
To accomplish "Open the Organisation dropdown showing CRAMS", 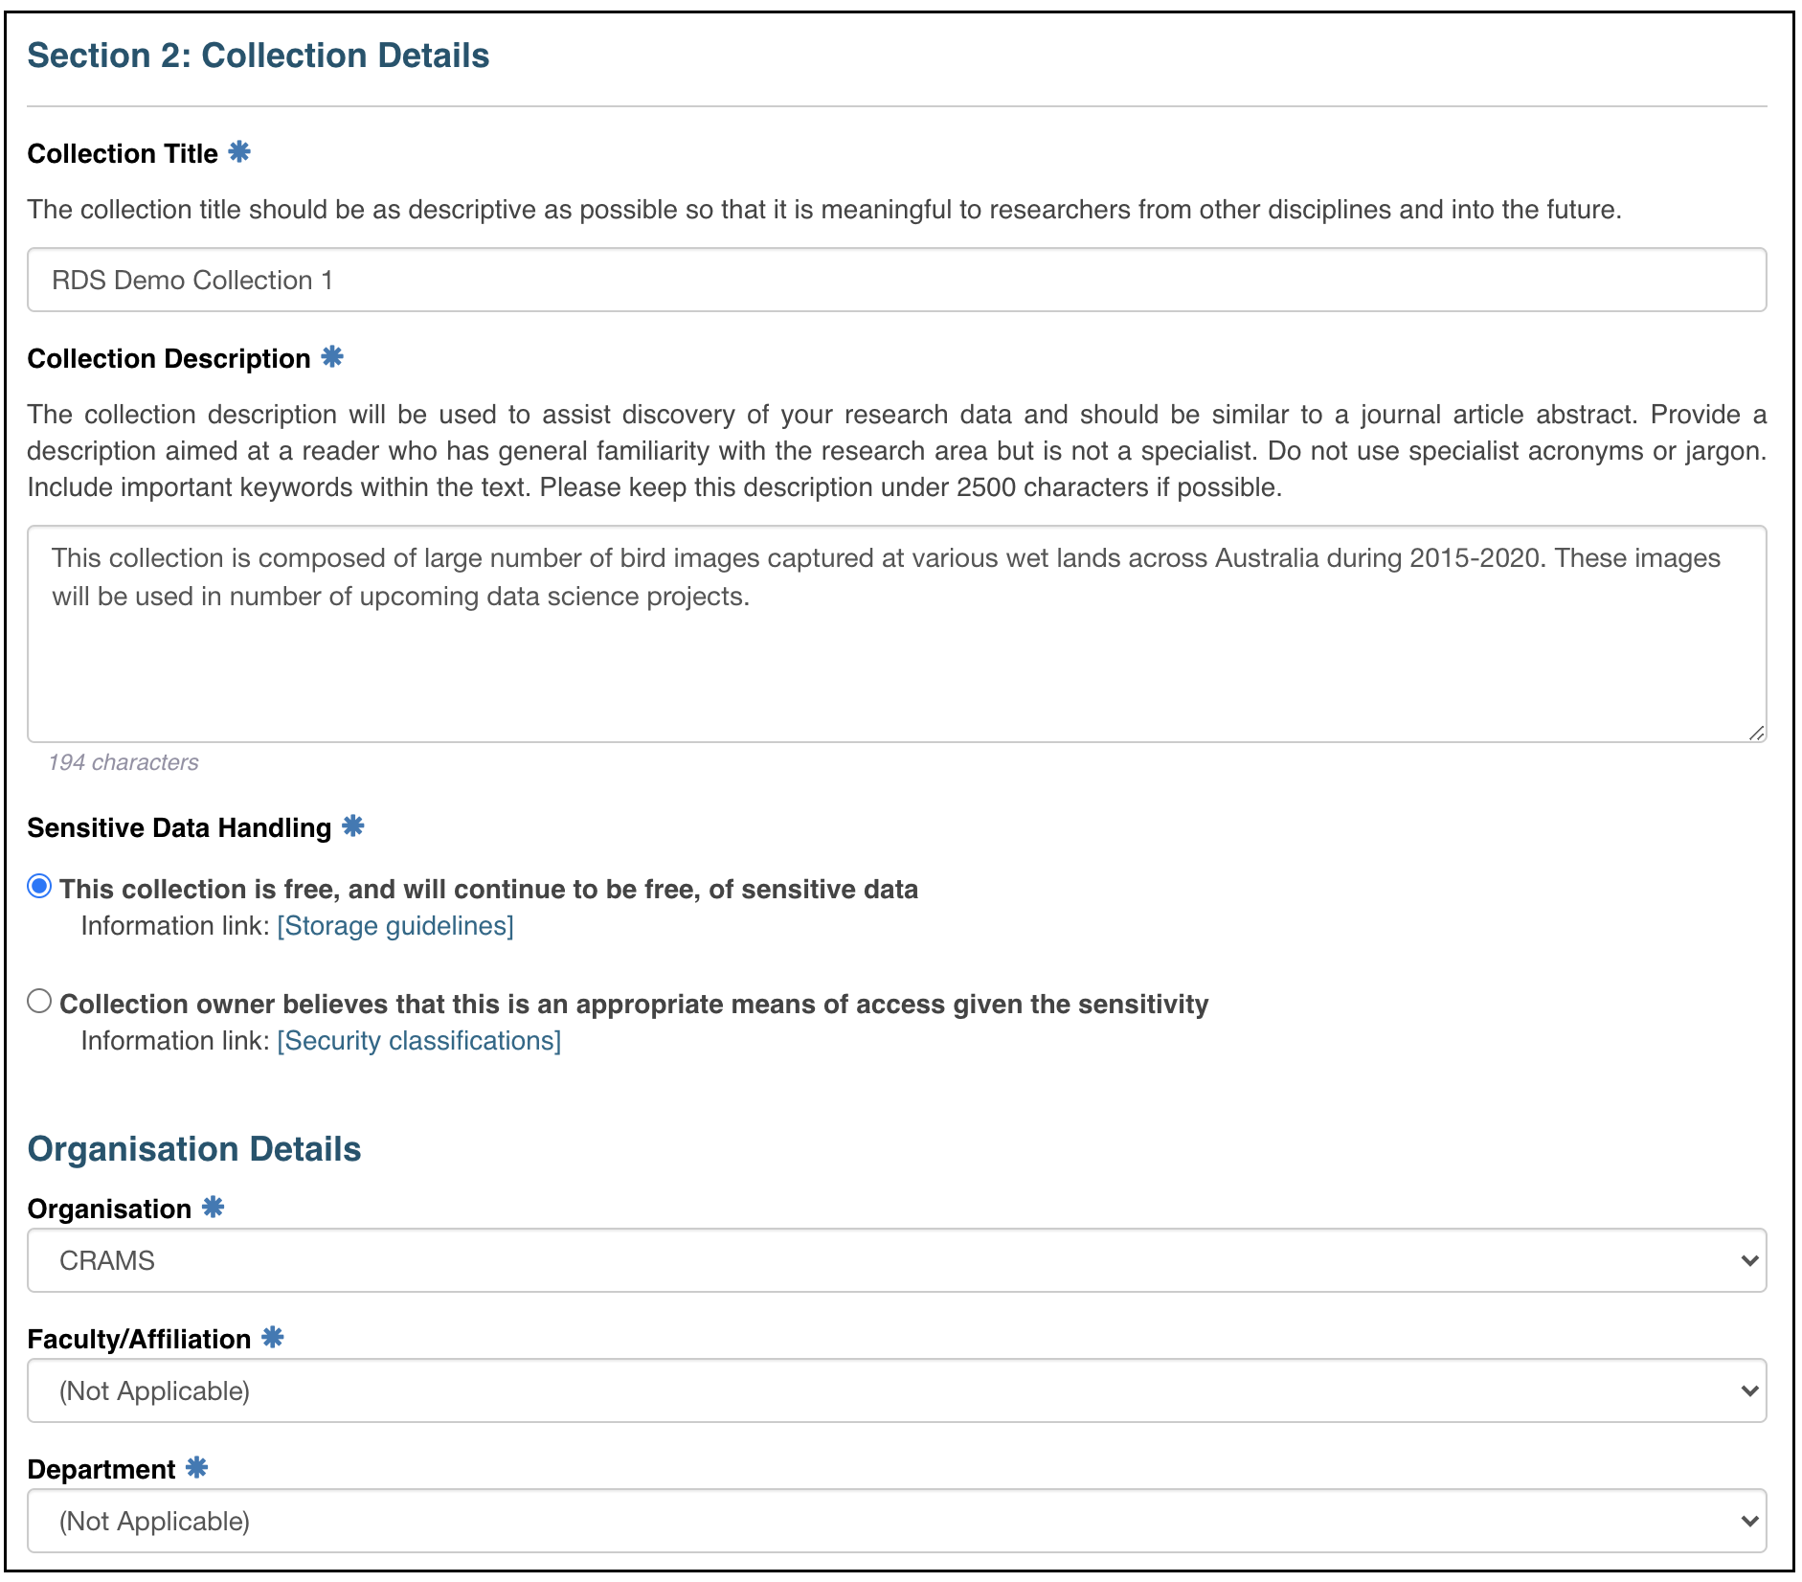I will [897, 1260].
